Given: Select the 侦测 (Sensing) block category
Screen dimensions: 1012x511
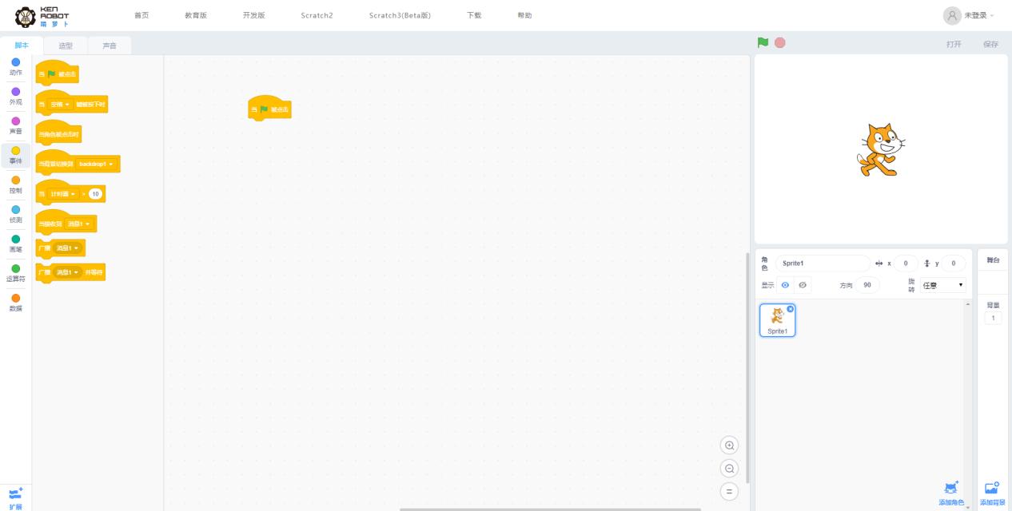Looking at the screenshot, I should pos(16,214).
